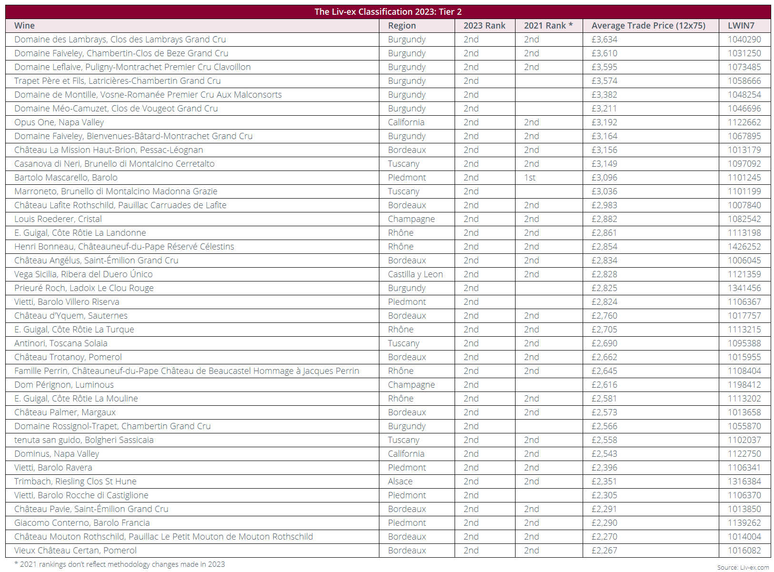This screenshot has height=572, width=774.
Task: Click the table title 'The Liv-ex Classification 2023: Tier 2'
Action: [388, 12]
